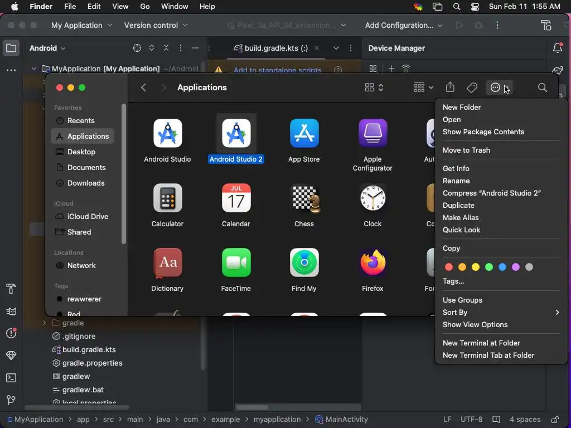
Task: Select the Calendar app icon
Action: coord(236,198)
